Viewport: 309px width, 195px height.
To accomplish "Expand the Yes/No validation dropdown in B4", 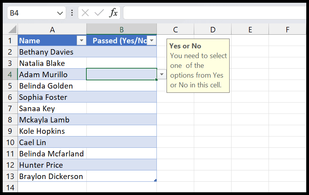I will (162, 74).
